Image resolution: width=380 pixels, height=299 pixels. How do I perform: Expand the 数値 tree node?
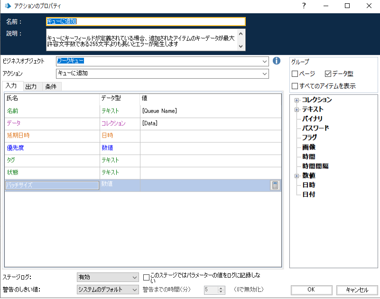[x=297, y=176]
